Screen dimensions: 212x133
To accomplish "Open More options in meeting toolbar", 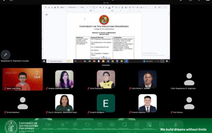I will [162, 125].
